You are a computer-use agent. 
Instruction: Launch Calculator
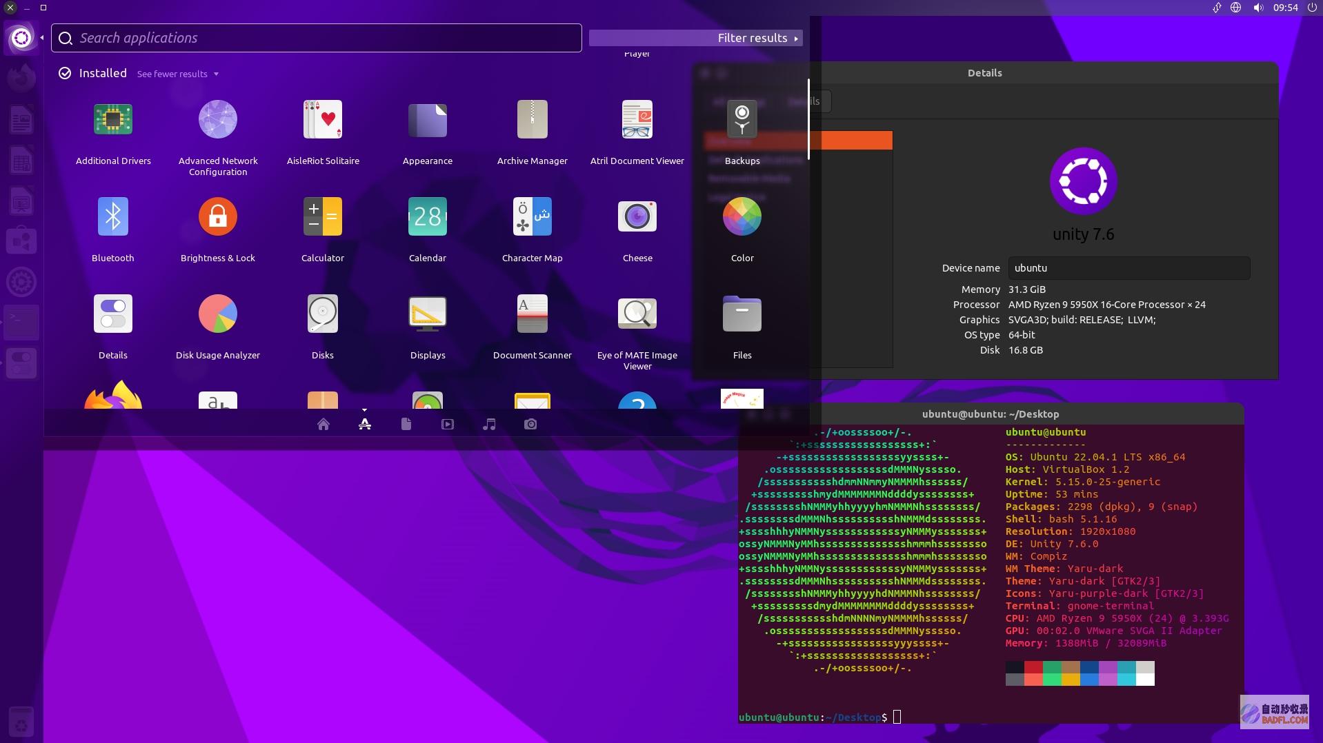[323, 230]
